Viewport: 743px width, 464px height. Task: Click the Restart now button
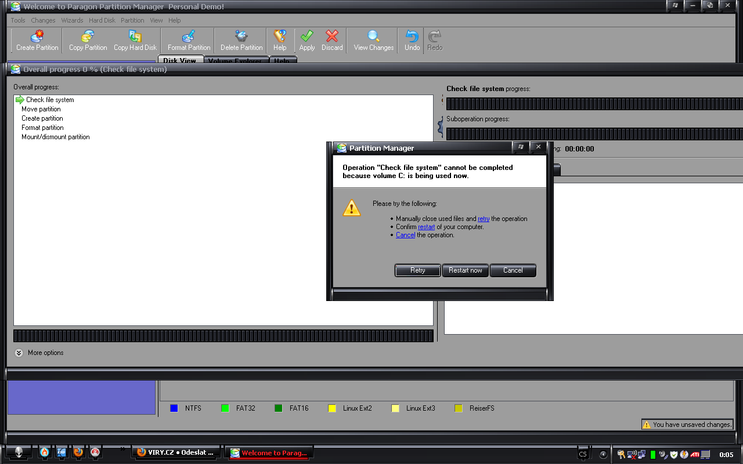pyautogui.click(x=465, y=270)
